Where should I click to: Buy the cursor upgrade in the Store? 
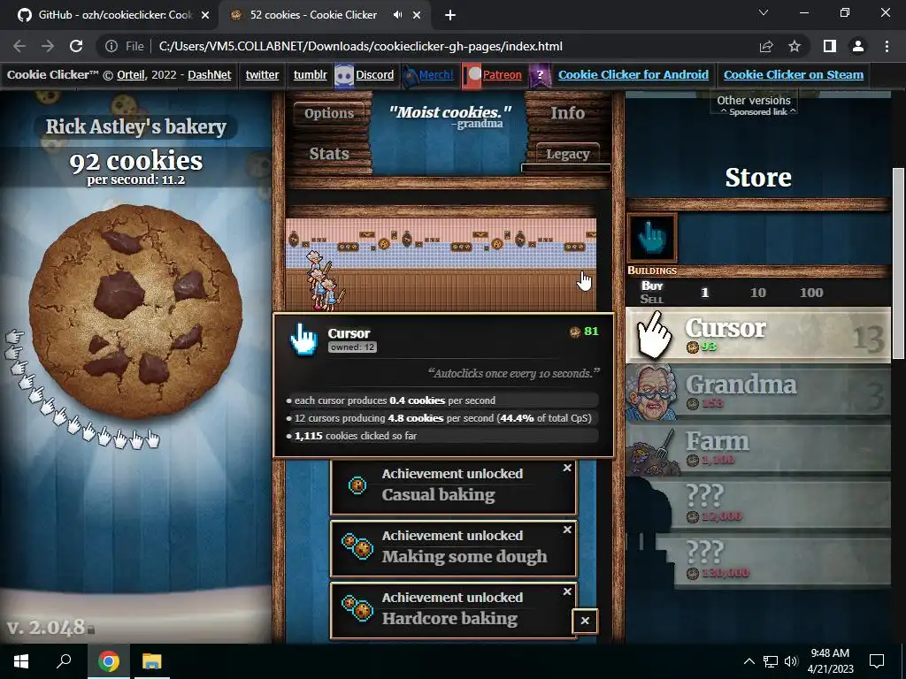pos(652,237)
